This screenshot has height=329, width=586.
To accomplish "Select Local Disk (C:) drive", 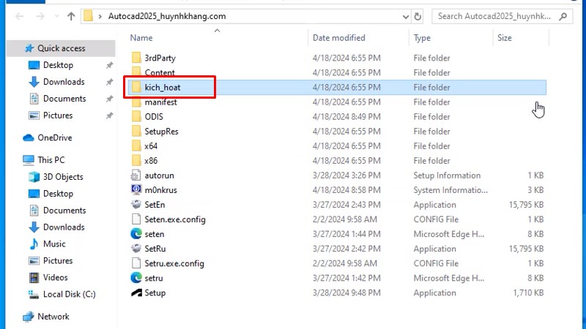I will click(x=69, y=294).
